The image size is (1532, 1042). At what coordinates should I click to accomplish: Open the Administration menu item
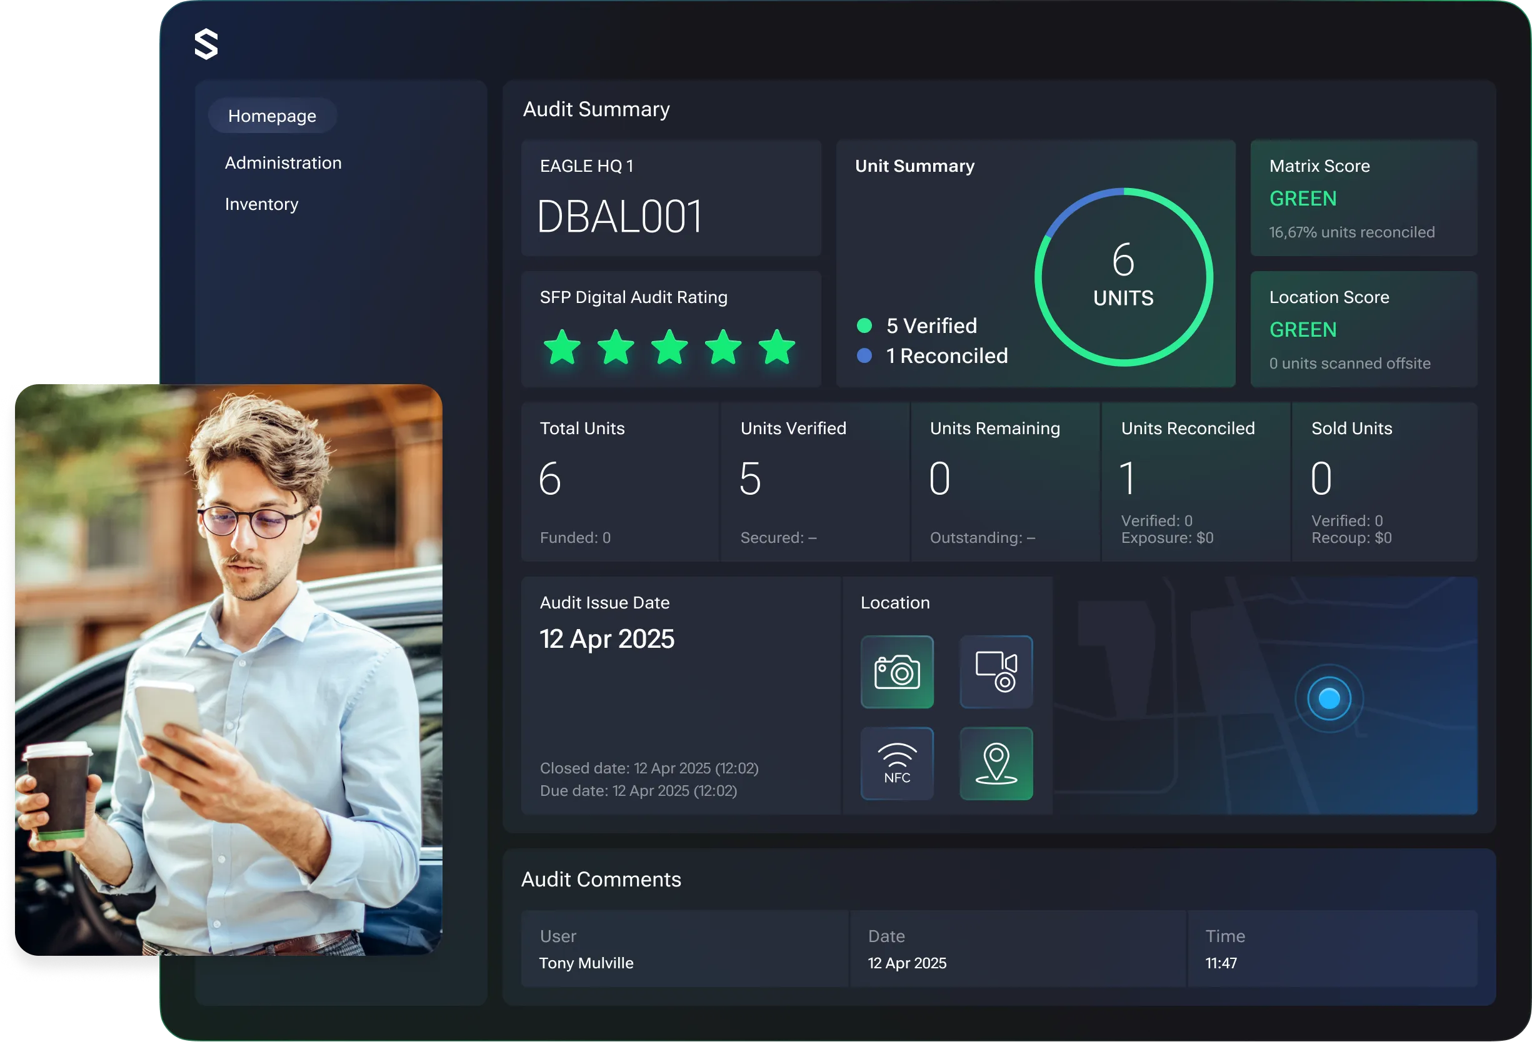coord(283,162)
